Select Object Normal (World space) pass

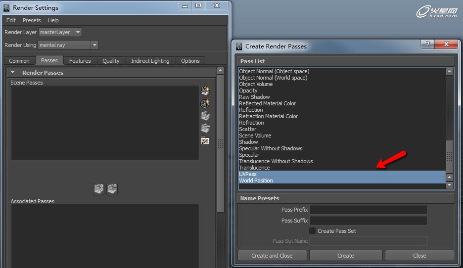coord(342,78)
